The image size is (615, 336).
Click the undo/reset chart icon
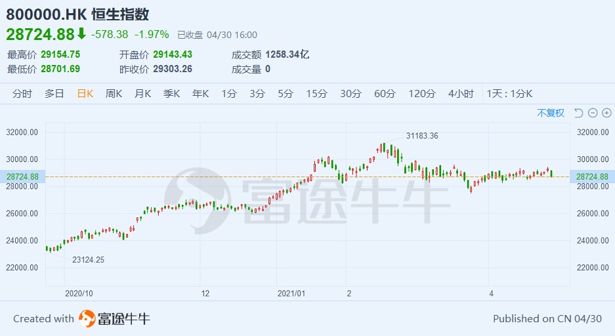pyautogui.click(x=578, y=113)
